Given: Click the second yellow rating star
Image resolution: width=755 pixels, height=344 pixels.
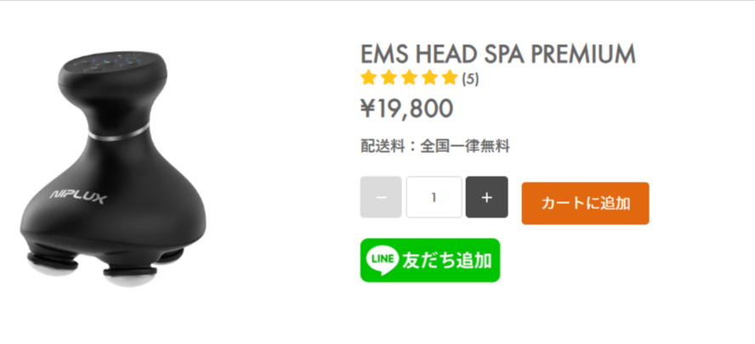Looking at the screenshot, I should (x=389, y=77).
